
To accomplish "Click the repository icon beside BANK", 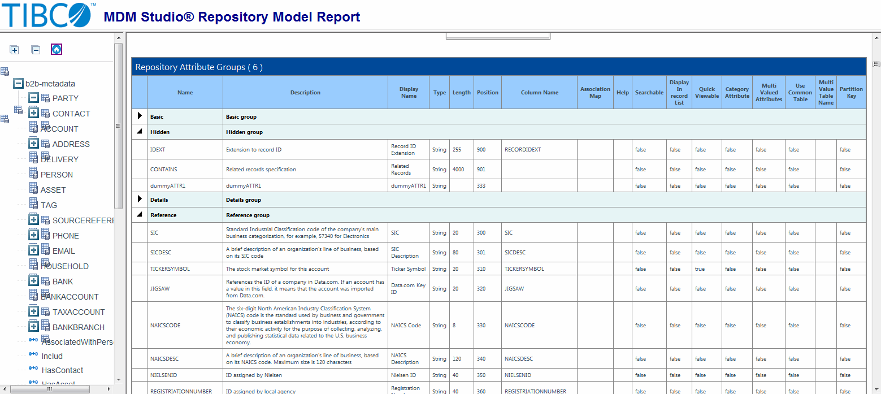I will tap(45, 280).
